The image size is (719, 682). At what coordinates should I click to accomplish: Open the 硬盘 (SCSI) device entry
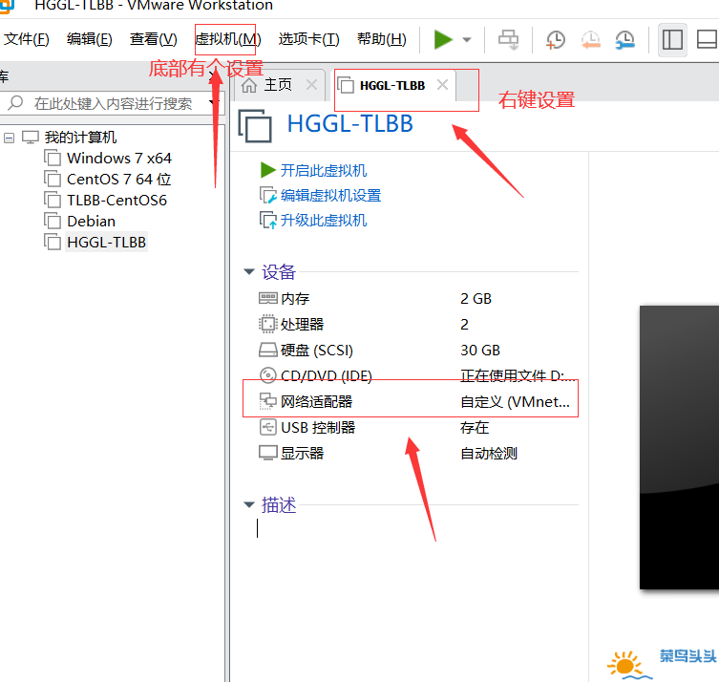317,351
